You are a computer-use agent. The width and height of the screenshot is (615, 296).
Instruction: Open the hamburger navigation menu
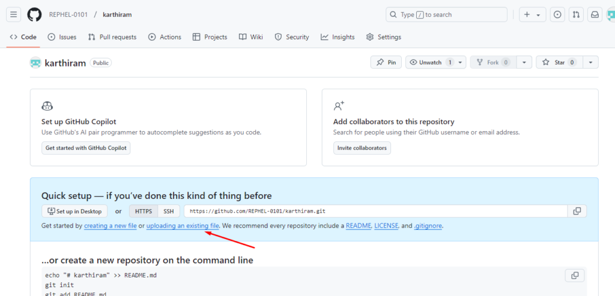(14, 14)
